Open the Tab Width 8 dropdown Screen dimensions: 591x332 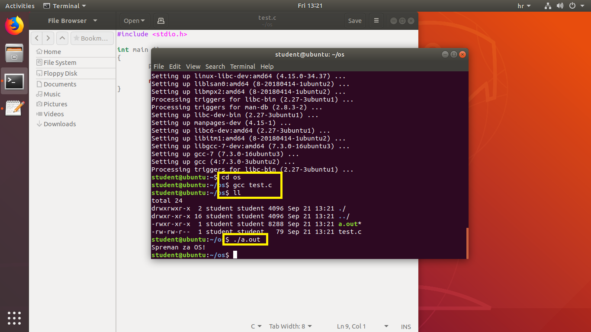pyautogui.click(x=290, y=326)
